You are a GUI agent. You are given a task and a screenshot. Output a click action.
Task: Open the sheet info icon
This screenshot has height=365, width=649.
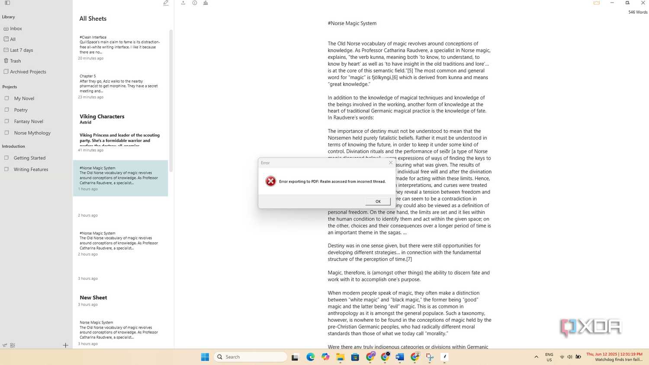[x=195, y=3]
